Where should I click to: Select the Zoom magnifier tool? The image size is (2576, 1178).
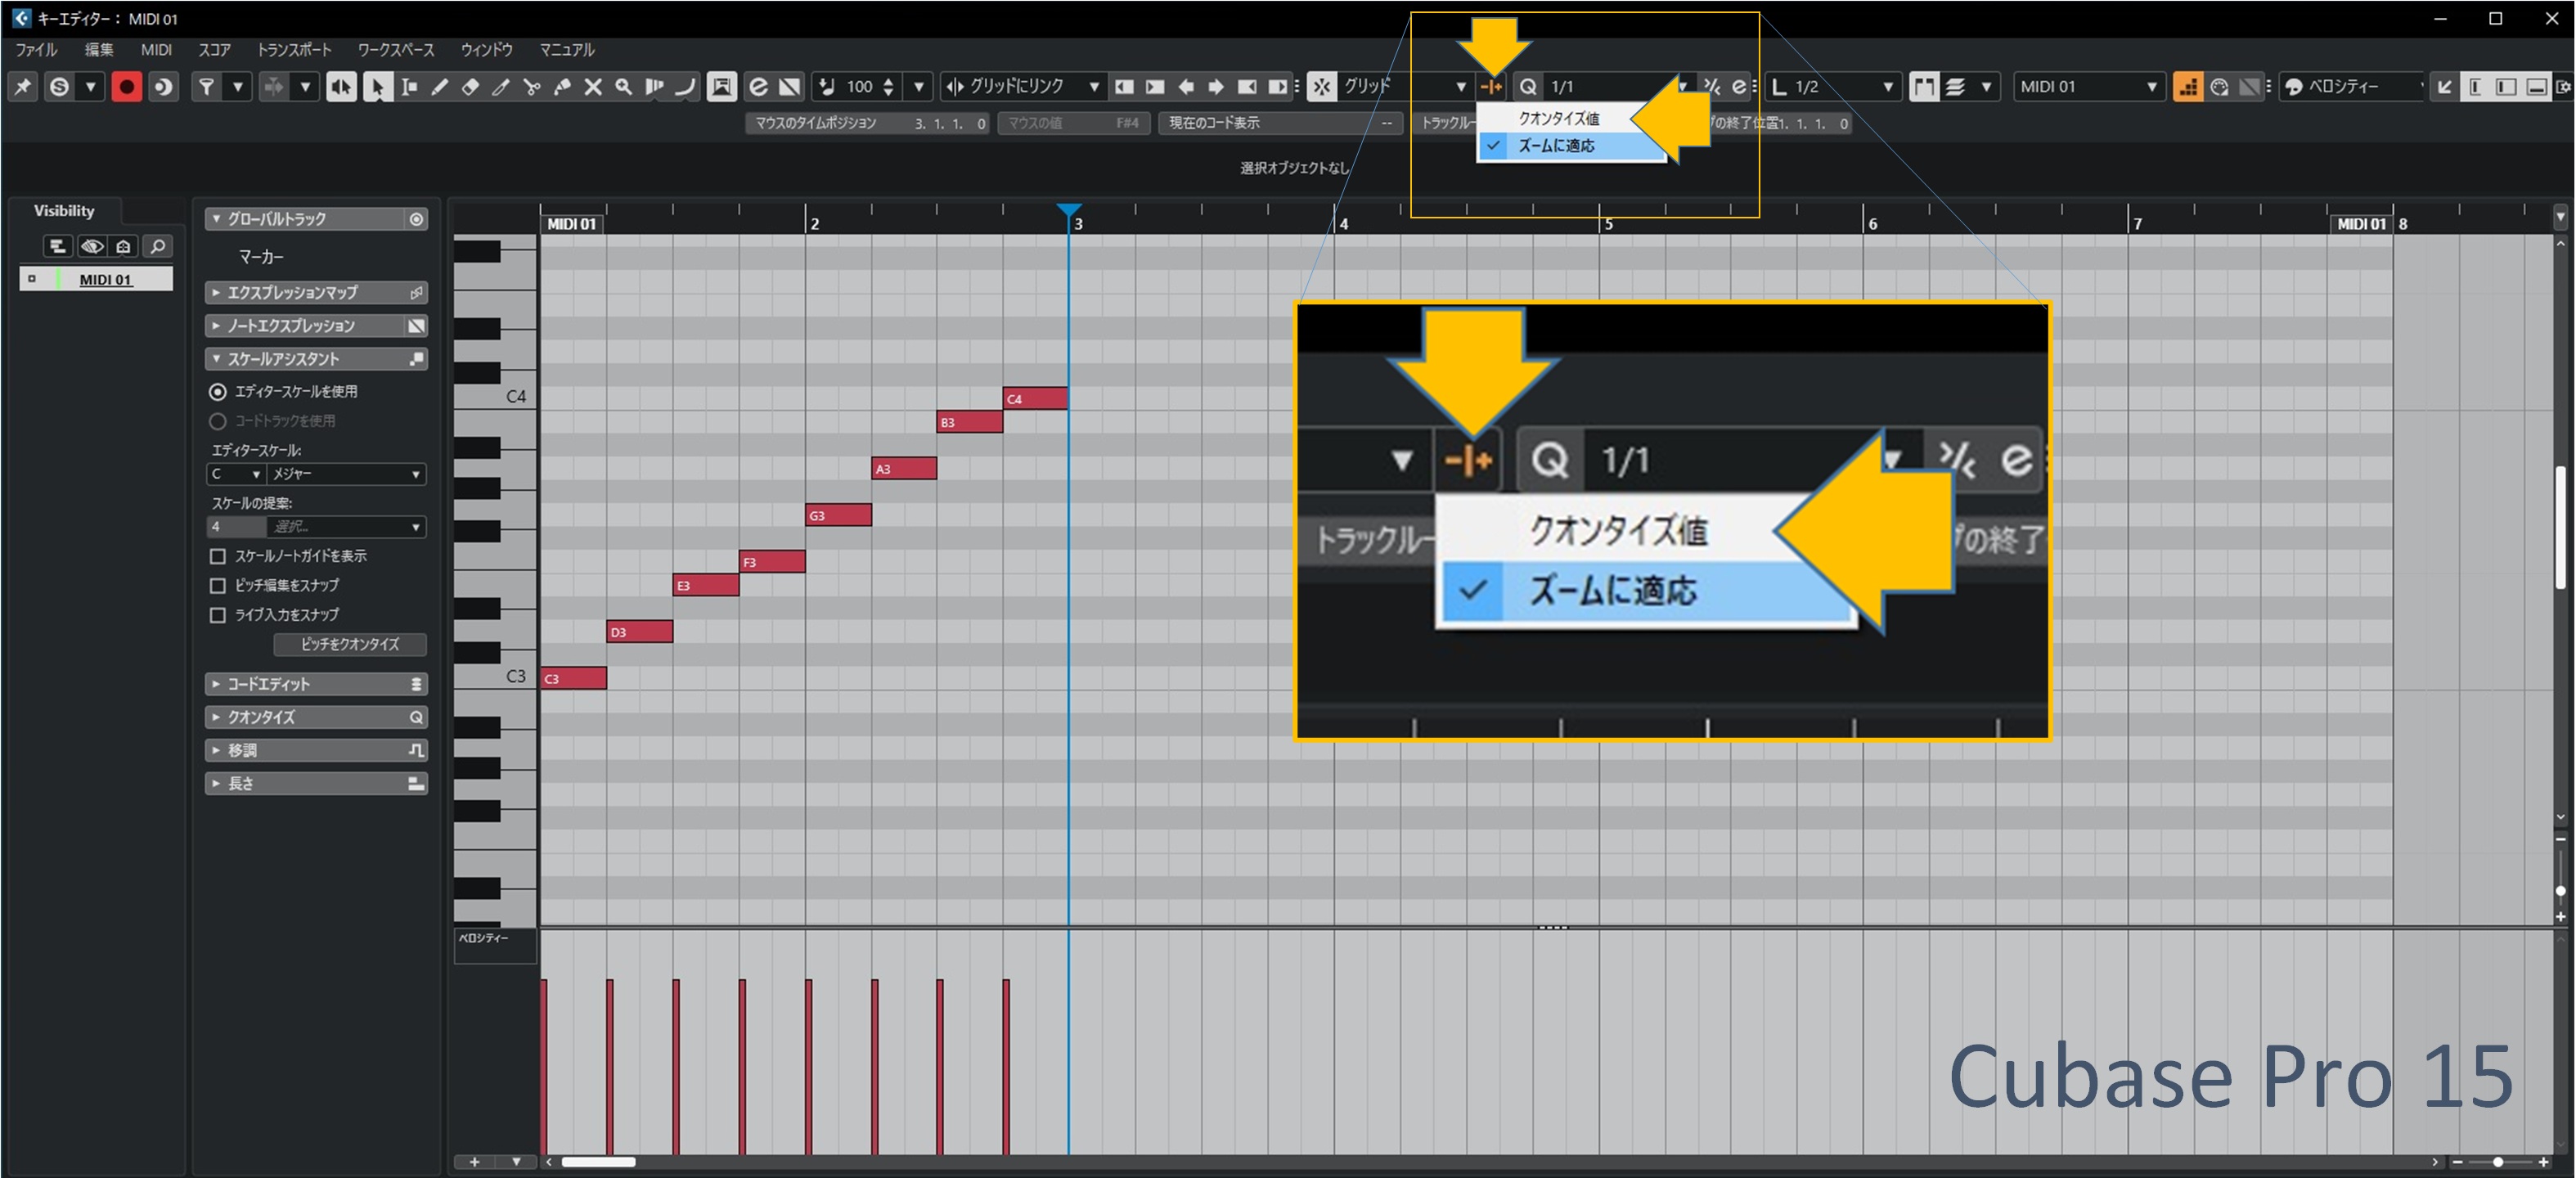coord(624,87)
